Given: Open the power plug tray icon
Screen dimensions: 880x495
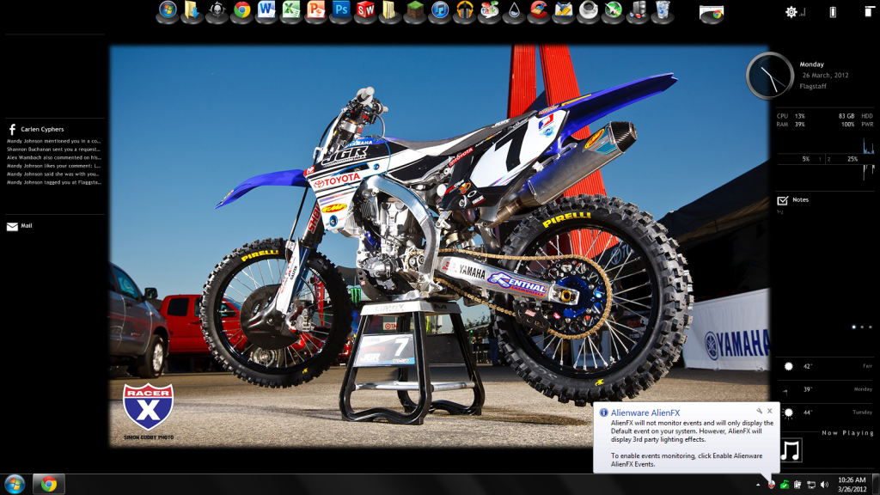Looking at the screenshot, I should pyautogui.click(x=797, y=485).
